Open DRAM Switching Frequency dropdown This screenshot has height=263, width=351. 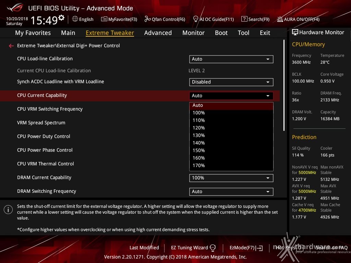pos(231,192)
